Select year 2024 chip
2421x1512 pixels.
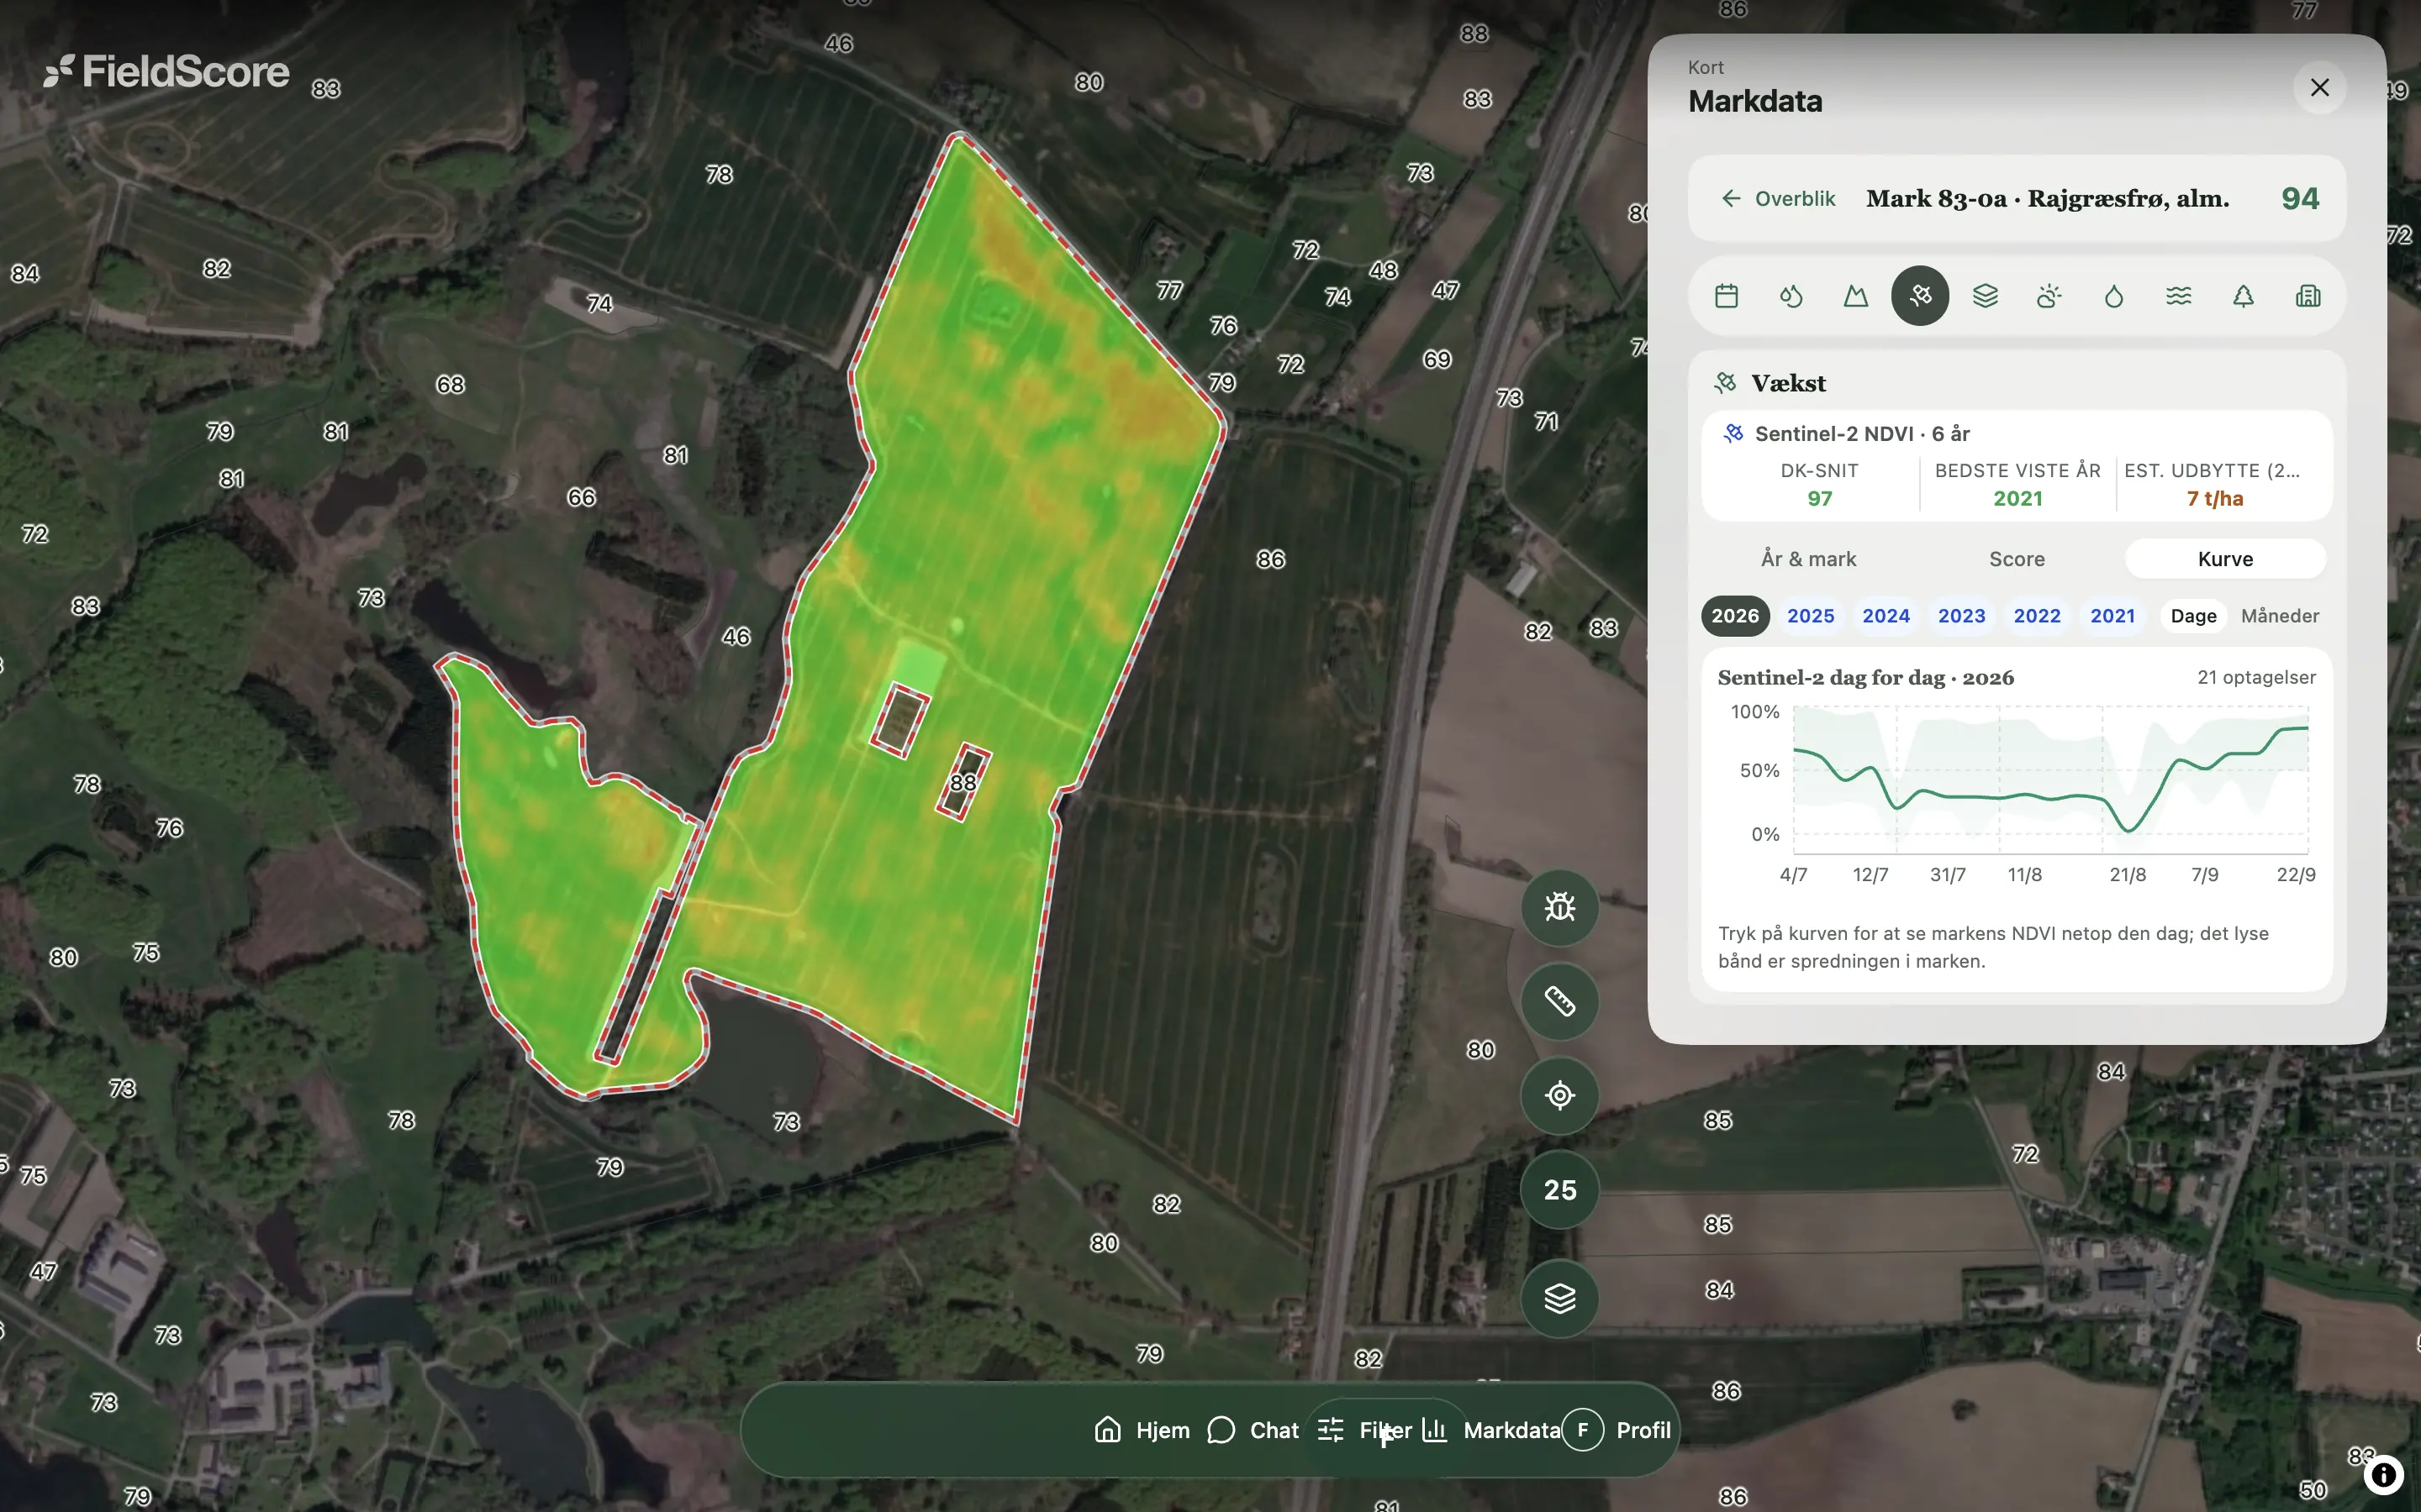[1886, 616]
